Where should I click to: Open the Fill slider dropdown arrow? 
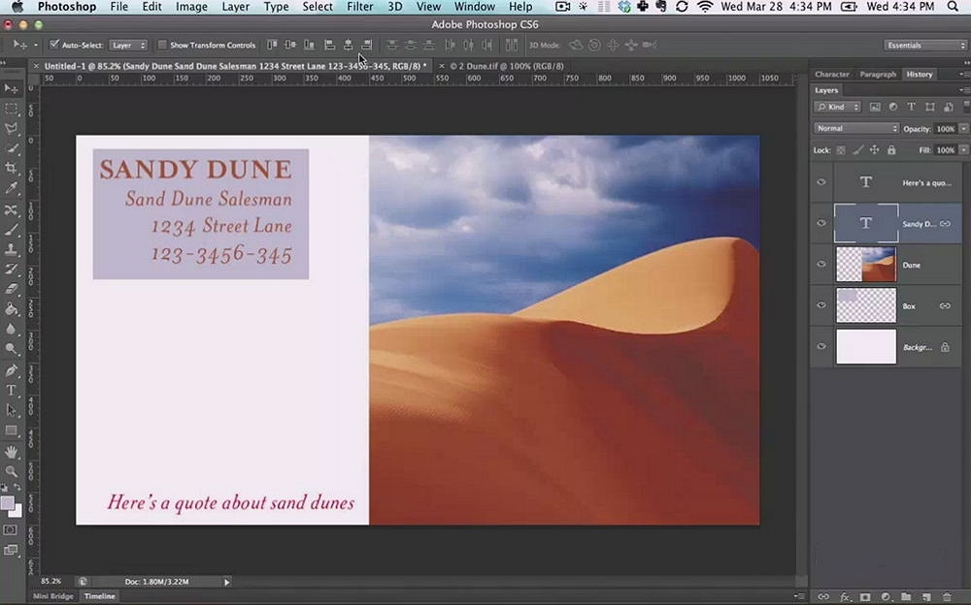click(x=963, y=150)
